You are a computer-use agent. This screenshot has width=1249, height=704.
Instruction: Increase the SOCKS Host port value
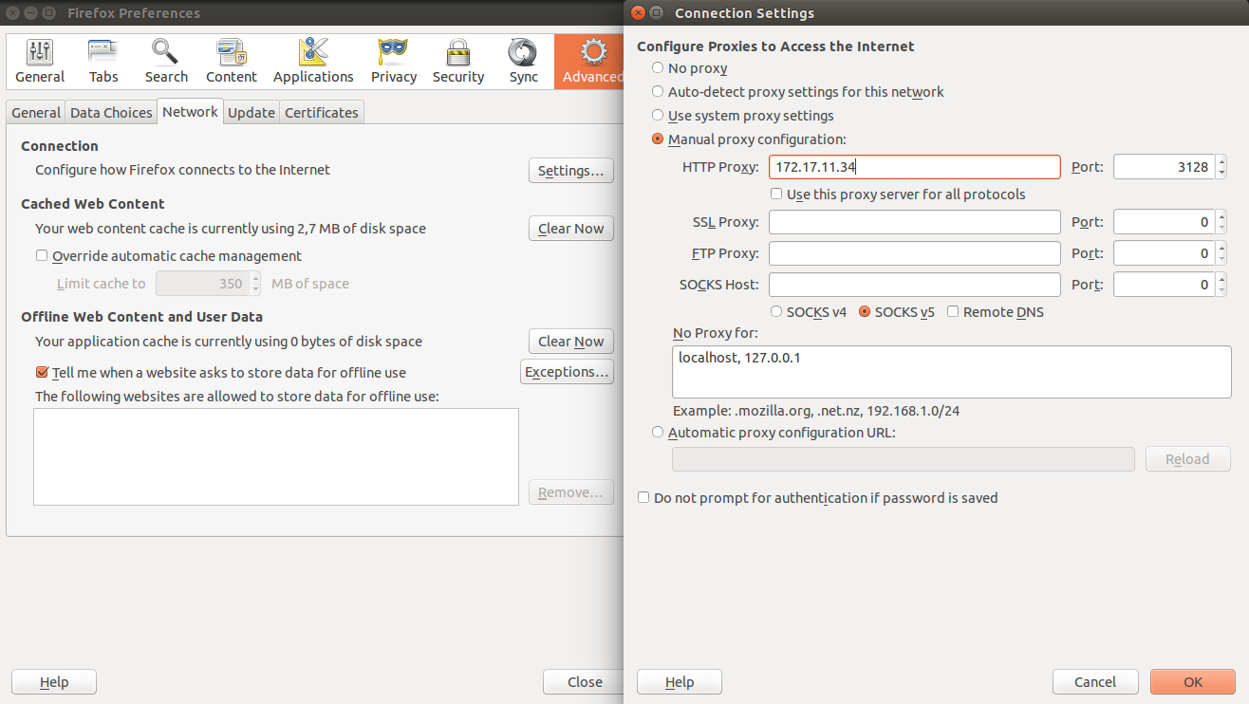(1221, 279)
